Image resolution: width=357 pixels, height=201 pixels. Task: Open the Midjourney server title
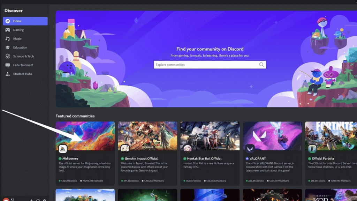70,159
